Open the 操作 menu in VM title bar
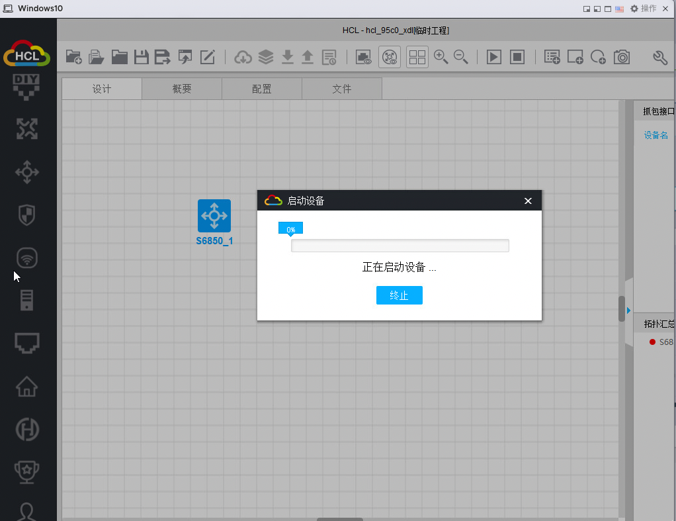Image resolution: width=676 pixels, height=521 pixels. pos(643,9)
